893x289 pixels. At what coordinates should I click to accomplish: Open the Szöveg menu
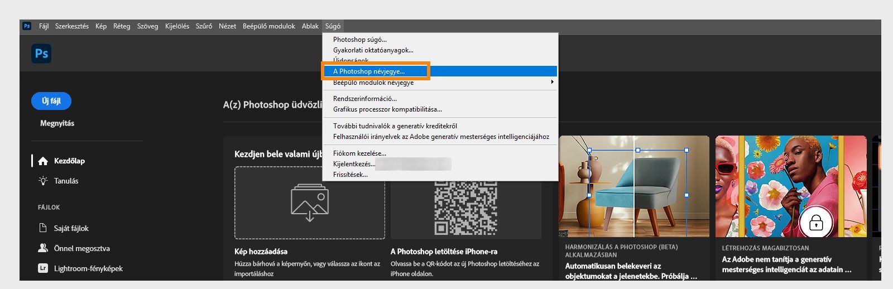pos(147,26)
